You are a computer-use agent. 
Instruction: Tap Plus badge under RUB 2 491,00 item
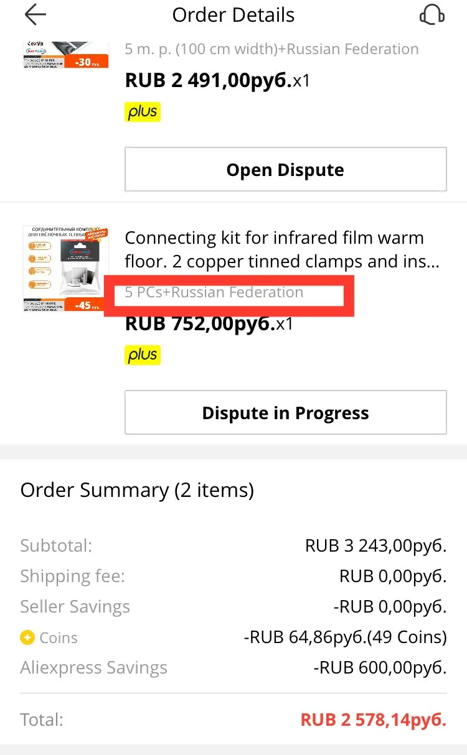pyautogui.click(x=143, y=112)
